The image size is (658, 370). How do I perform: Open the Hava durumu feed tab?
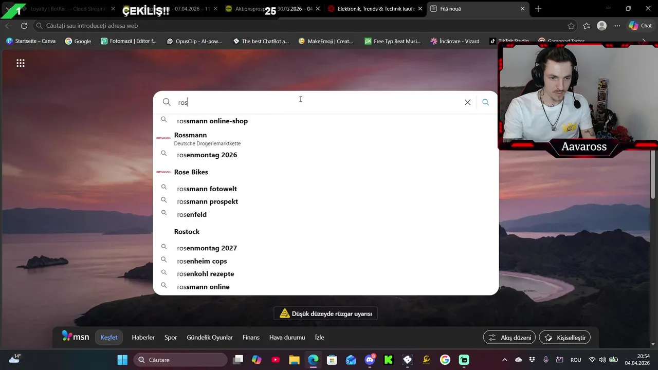point(287,338)
